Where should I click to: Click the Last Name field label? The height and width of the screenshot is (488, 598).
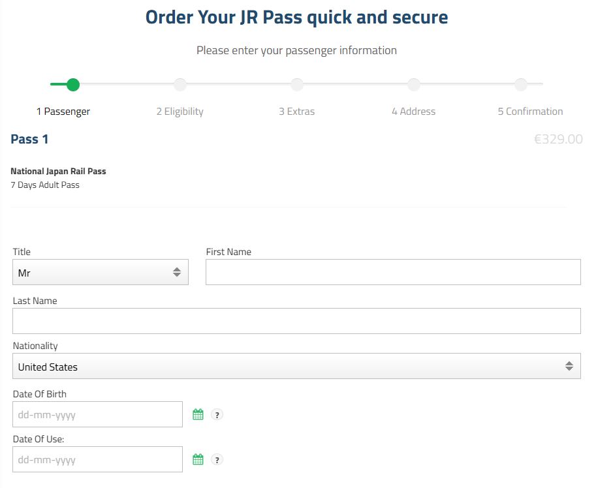point(35,301)
